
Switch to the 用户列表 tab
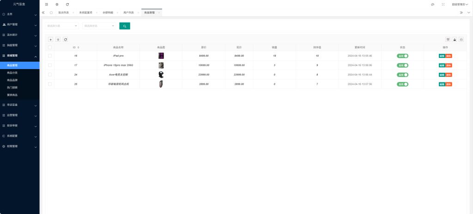pyautogui.click(x=129, y=12)
